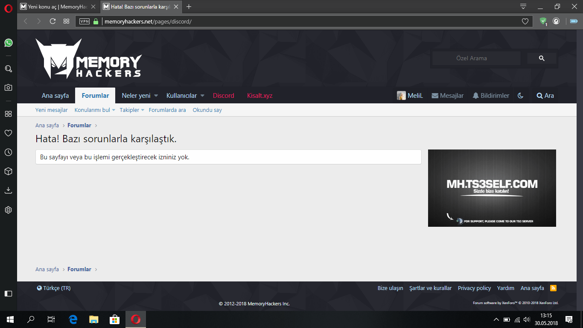Click the 'Özel Arama' search field

click(x=476, y=59)
